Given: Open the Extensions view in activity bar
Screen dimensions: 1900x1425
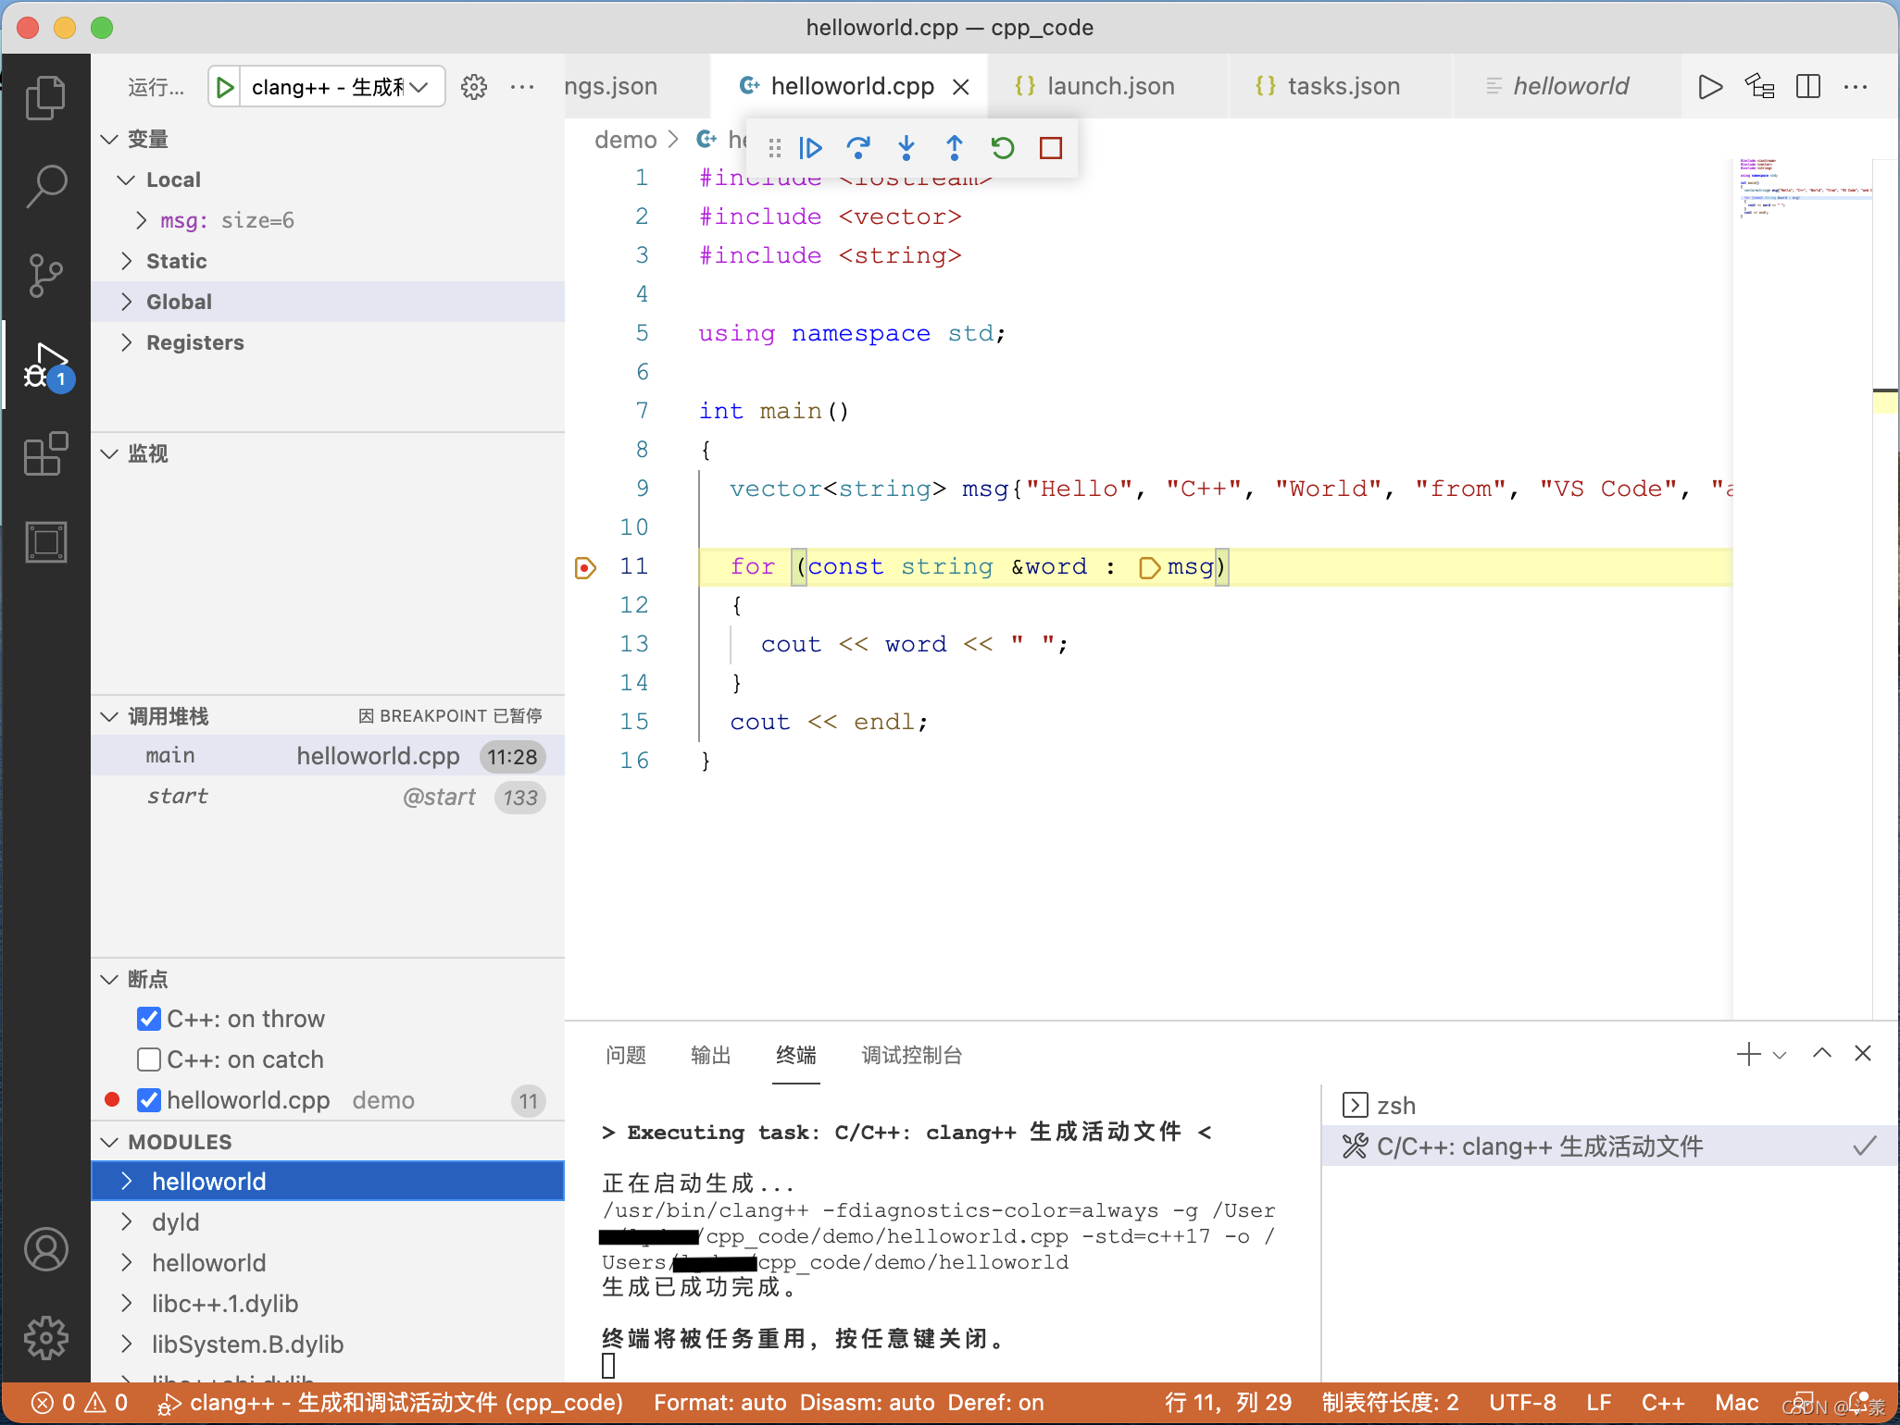Looking at the screenshot, I should pos(45,454).
